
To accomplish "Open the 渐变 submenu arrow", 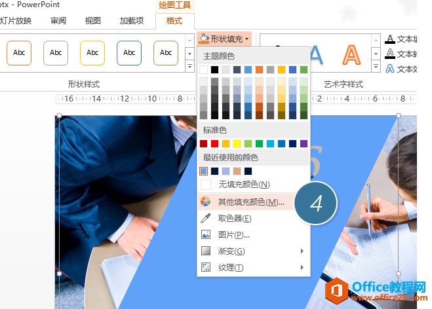I will [x=302, y=251].
